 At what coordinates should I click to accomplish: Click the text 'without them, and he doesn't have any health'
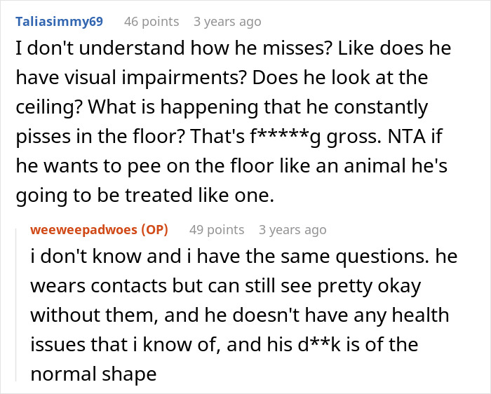point(238,316)
